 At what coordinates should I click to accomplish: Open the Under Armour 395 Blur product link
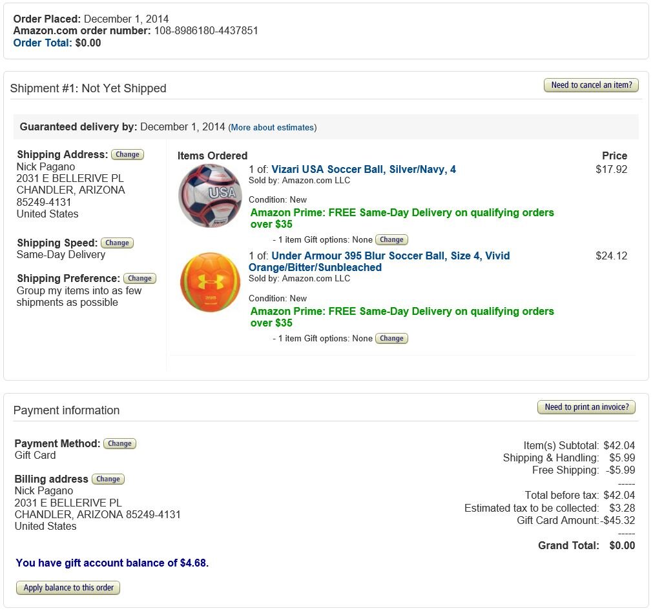[x=379, y=261]
